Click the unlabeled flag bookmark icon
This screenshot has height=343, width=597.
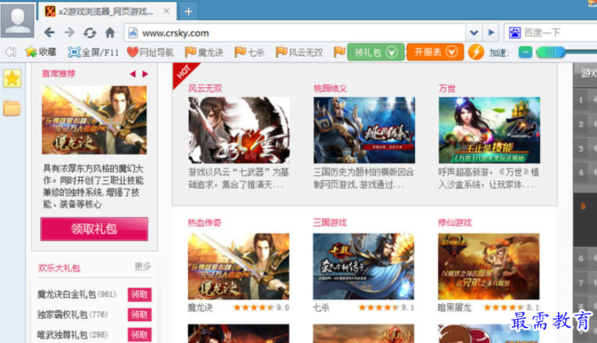[x=340, y=52]
